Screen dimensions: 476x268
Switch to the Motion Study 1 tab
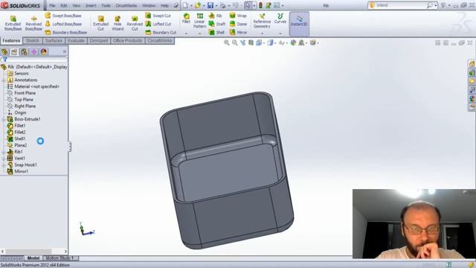click(x=60, y=258)
